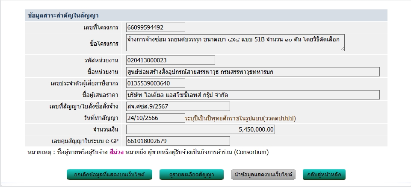Click the date format hint (ววดดปปปป)
This screenshot has width=411, height=187.
pyautogui.click(x=240, y=118)
